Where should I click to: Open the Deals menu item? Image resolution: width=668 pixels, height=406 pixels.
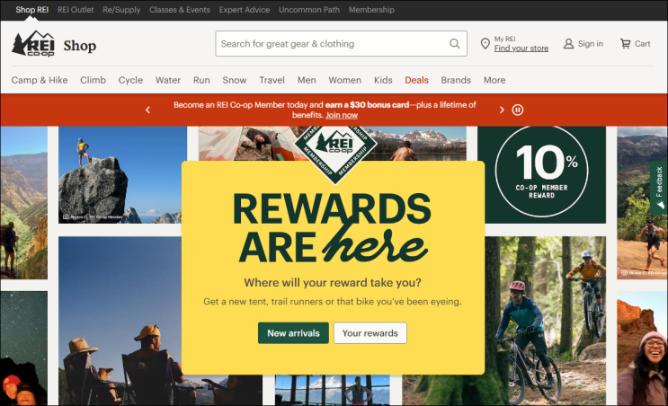coord(416,80)
